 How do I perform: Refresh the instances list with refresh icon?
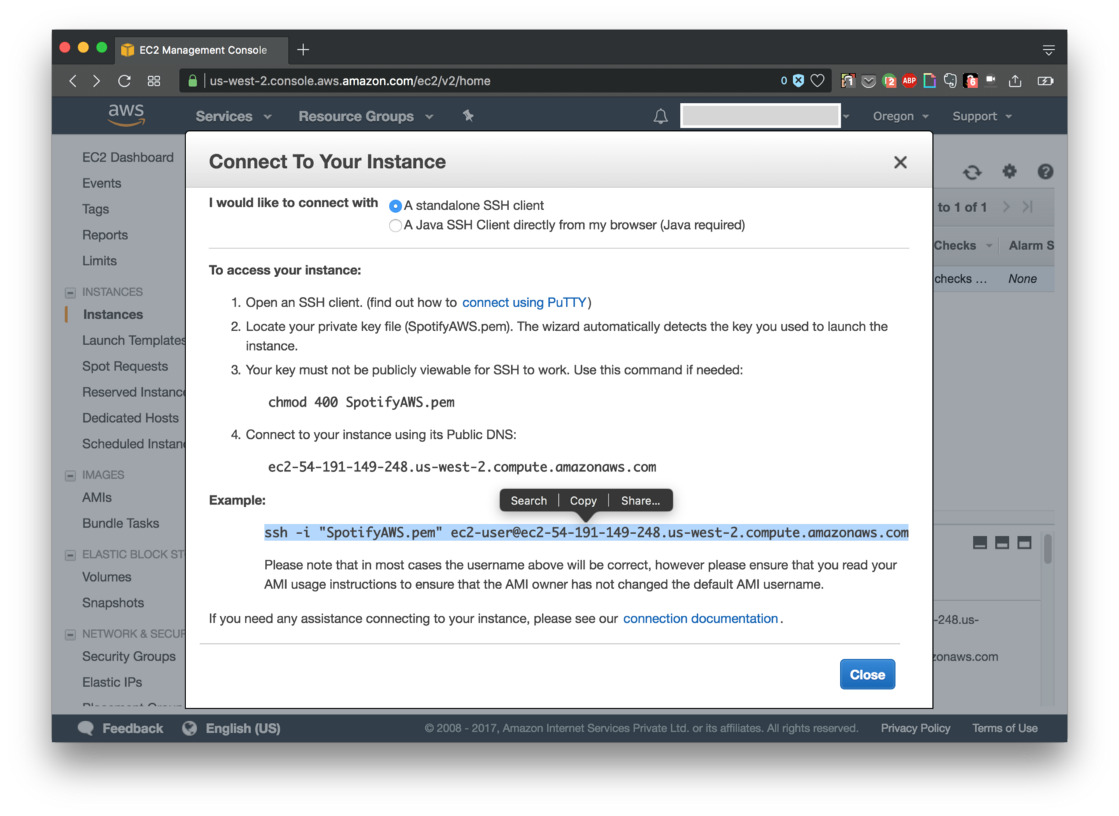(x=972, y=172)
